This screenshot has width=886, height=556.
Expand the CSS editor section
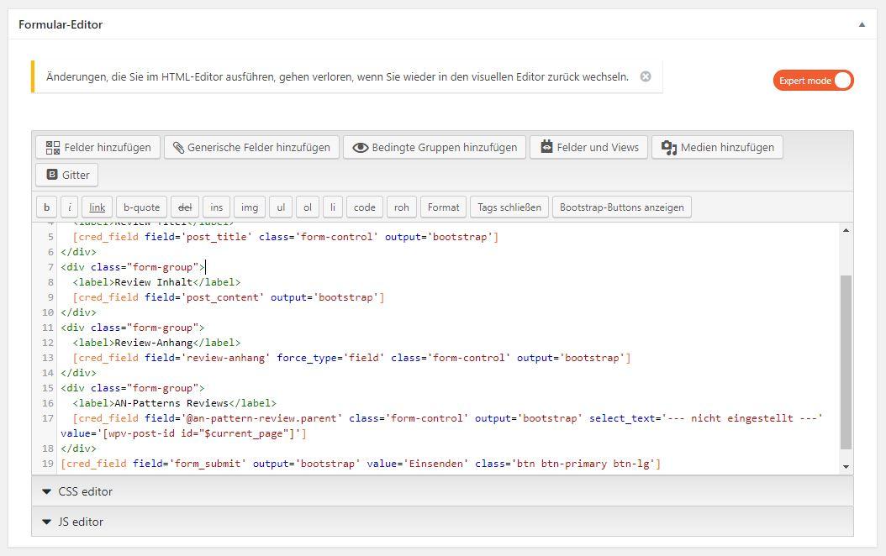coord(442,491)
